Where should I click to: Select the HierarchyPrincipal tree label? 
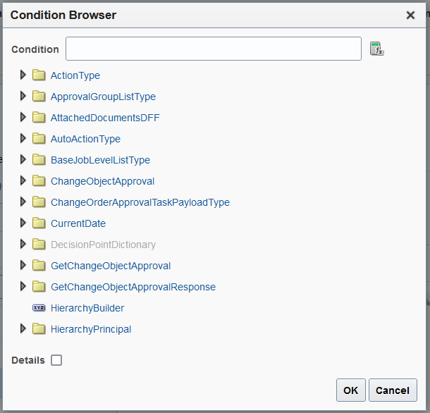coord(91,329)
